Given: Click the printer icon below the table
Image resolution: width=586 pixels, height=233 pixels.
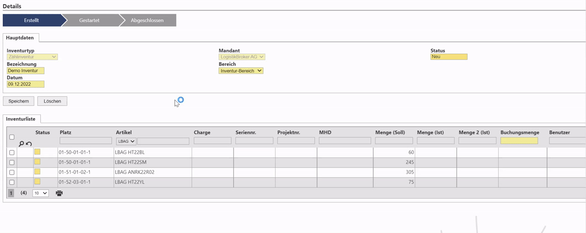Looking at the screenshot, I should click(59, 193).
